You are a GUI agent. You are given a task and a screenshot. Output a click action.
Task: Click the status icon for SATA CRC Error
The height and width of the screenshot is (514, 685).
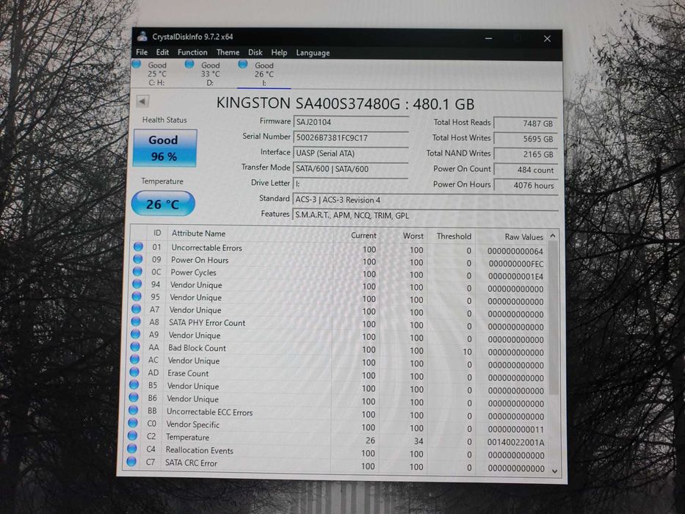[131, 461]
